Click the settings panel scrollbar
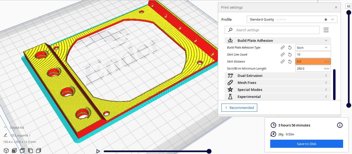The image size is (352, 154). (334, 85)
